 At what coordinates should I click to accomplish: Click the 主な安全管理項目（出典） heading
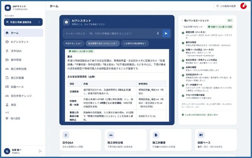[x=81, y=77]
